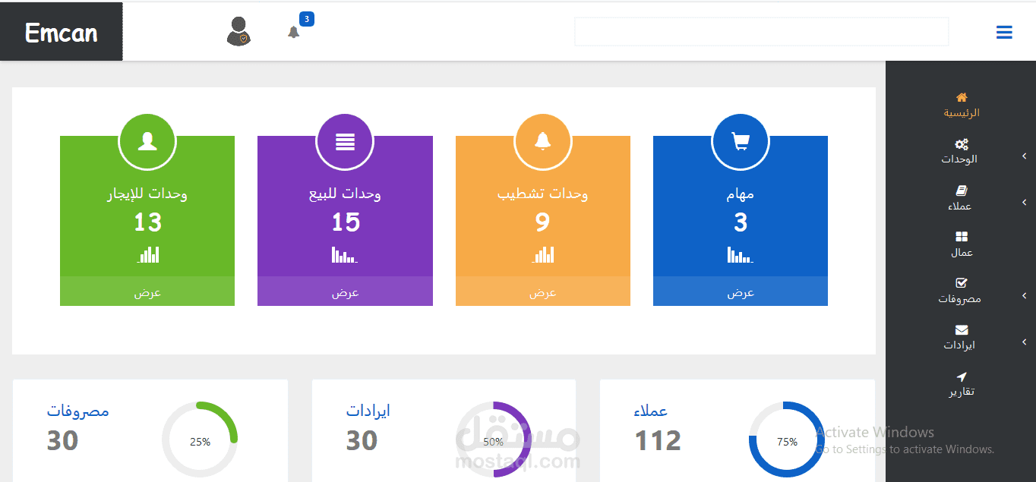Click عرض on the وحدات للبيع card

[345, 292]
